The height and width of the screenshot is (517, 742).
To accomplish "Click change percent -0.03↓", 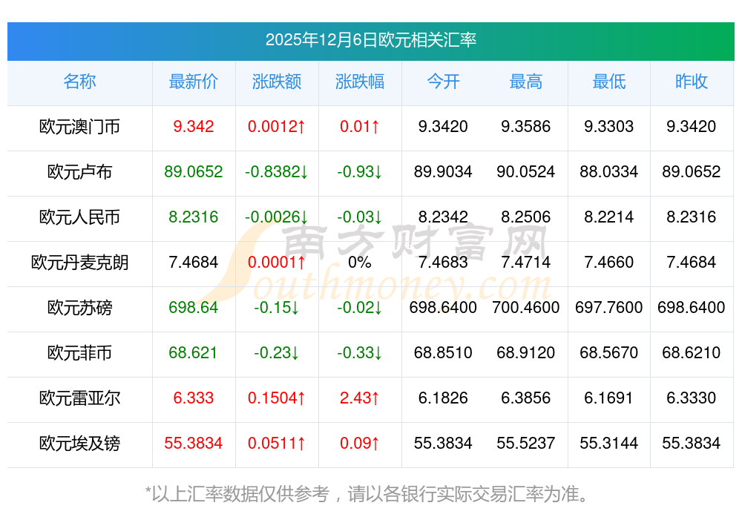I will coord(360,217).
